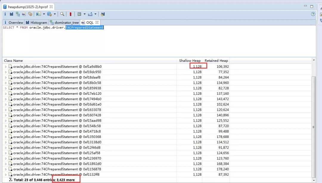Expand T4CPreparedStatement @ 0xf18b0c58 row

pos(6,83)
